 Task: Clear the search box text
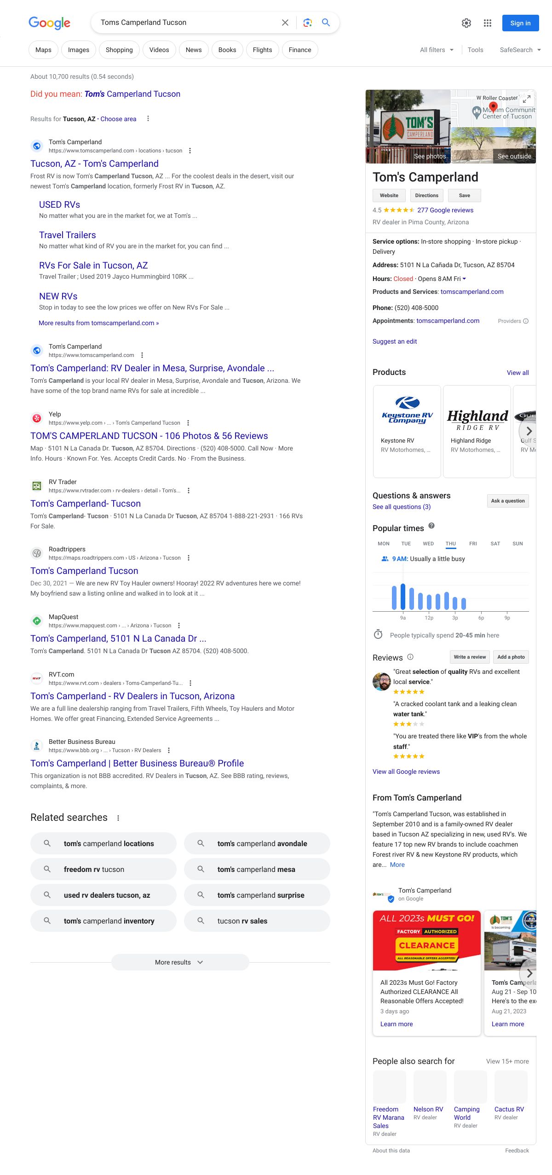[285, 23]
